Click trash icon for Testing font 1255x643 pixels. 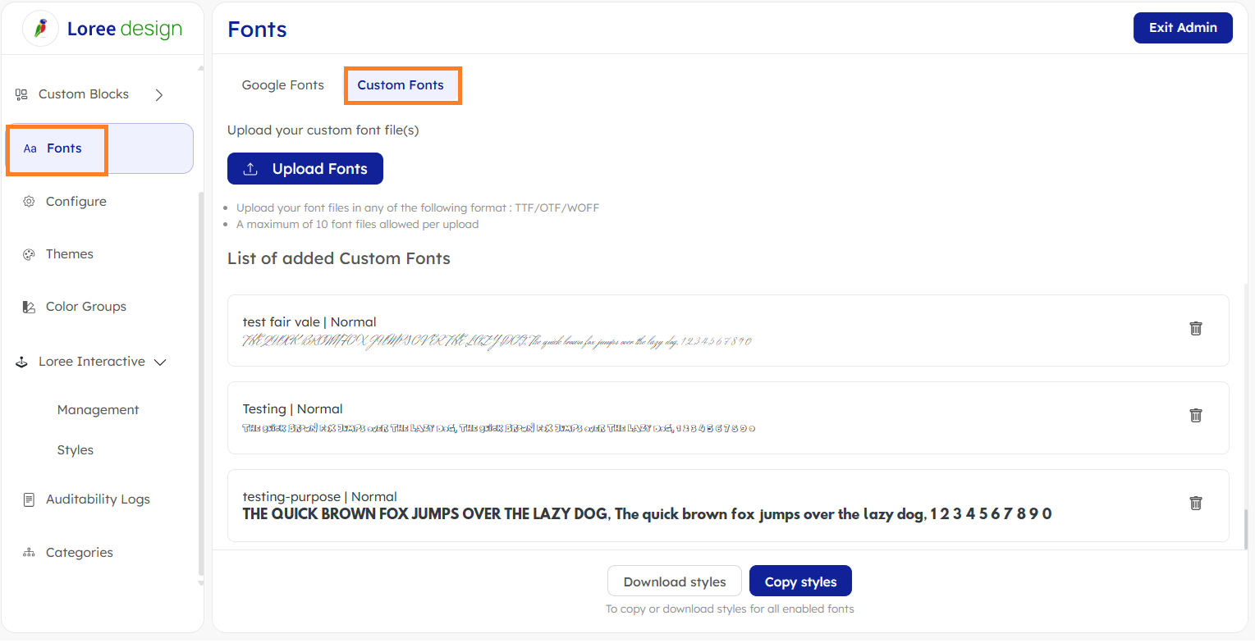(x=1196, y=415)
